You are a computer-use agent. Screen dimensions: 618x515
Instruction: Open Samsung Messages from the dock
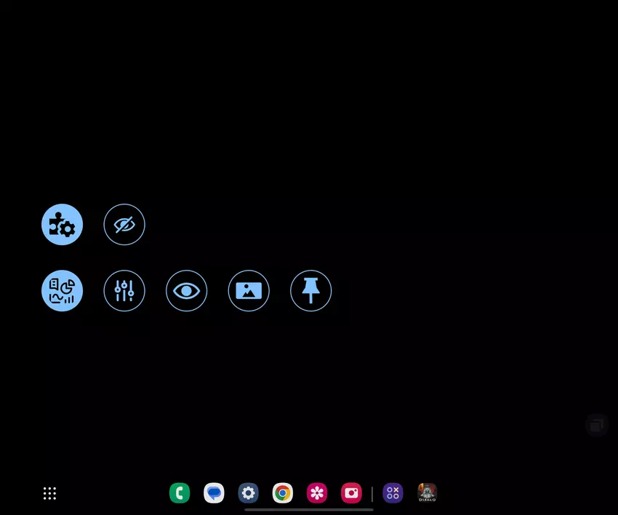point(214,493)
